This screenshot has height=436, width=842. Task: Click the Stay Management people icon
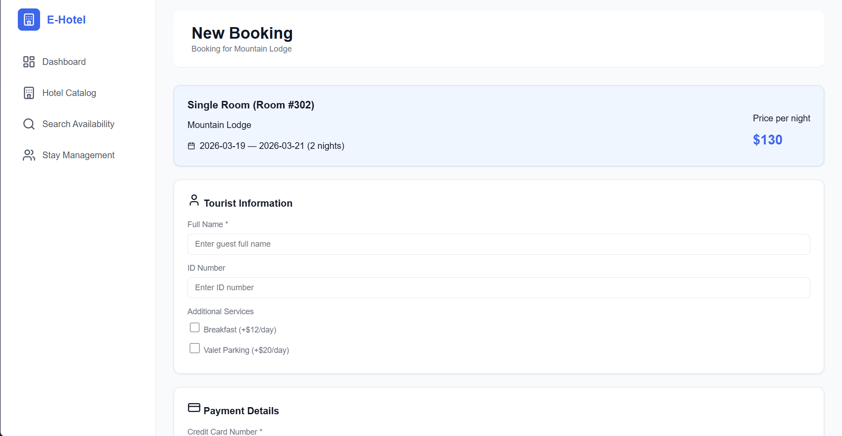coord(28,155)
